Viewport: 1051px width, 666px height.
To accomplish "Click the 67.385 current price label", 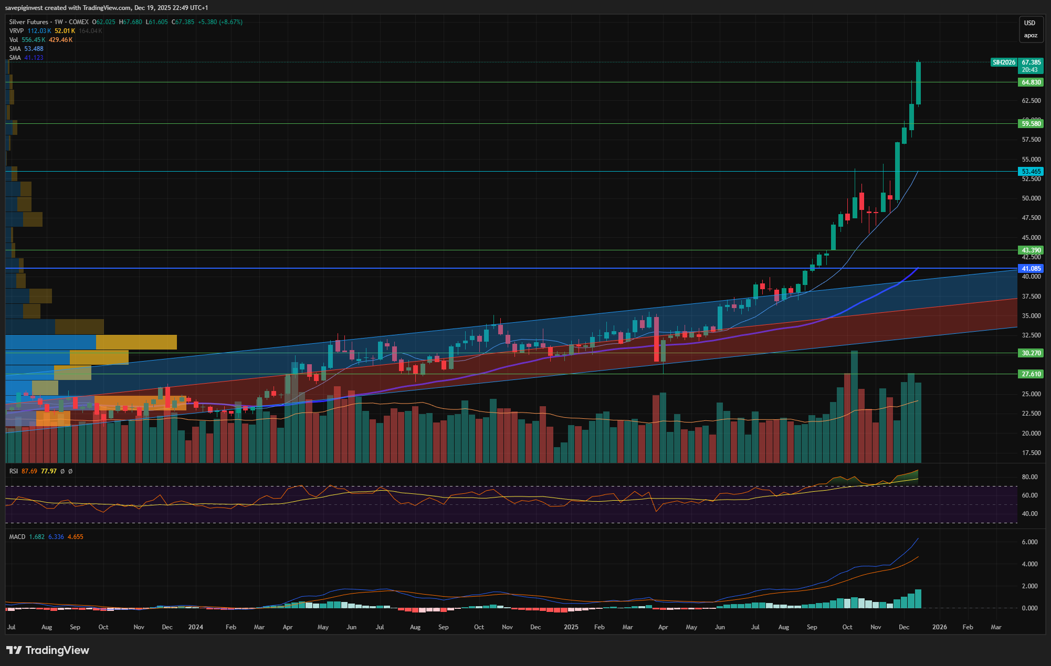I will point(1031,62).
